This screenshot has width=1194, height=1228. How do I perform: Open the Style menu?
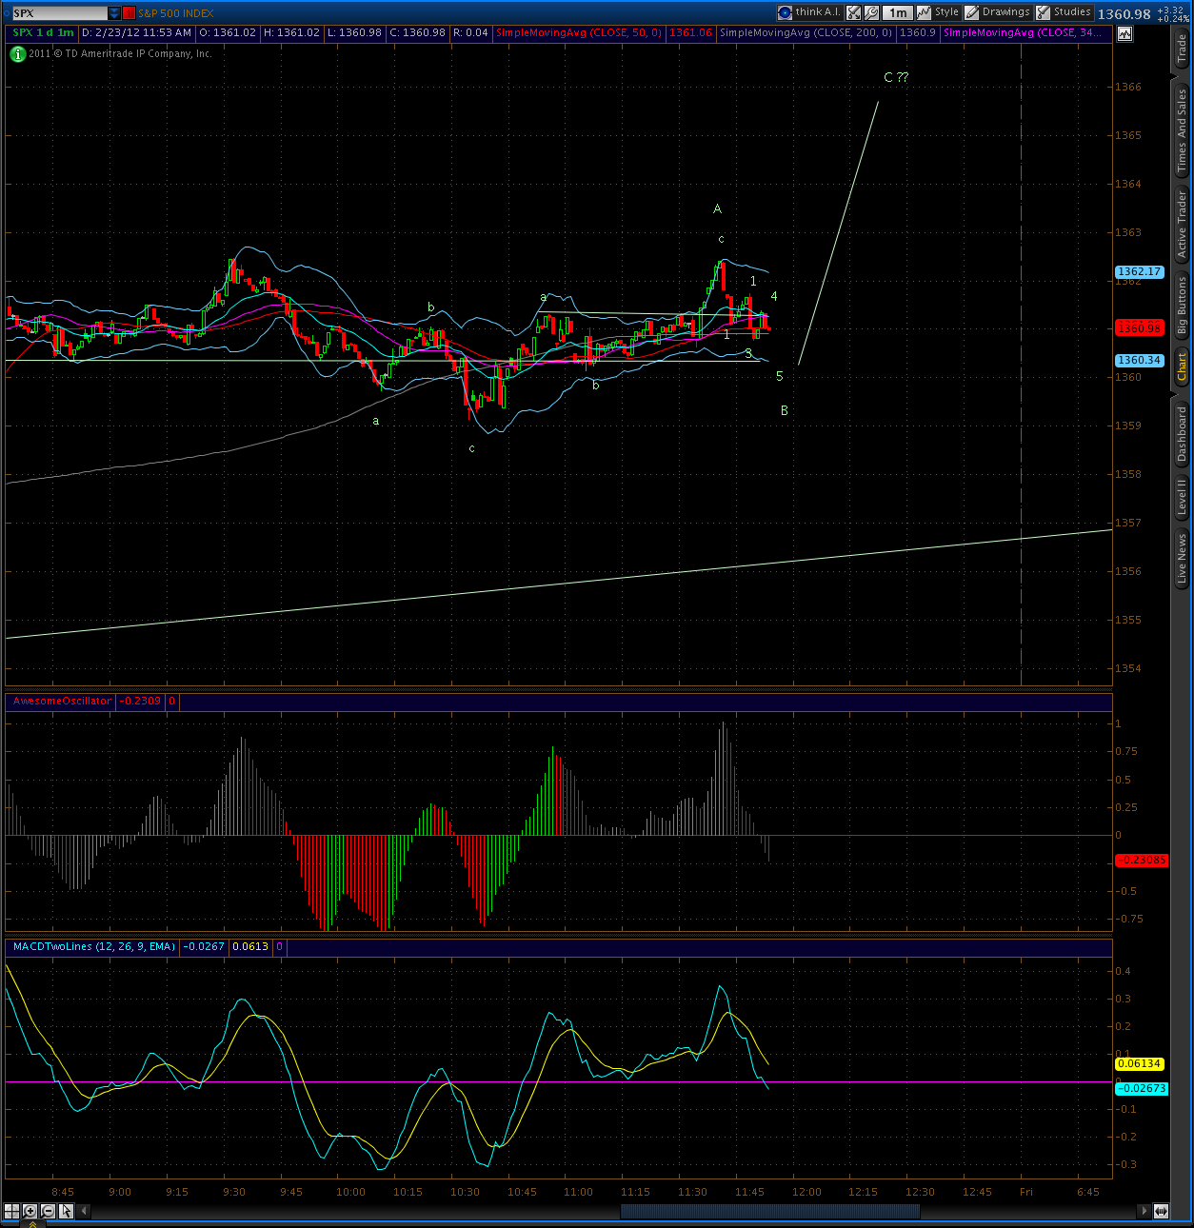(x=939, y=12)
